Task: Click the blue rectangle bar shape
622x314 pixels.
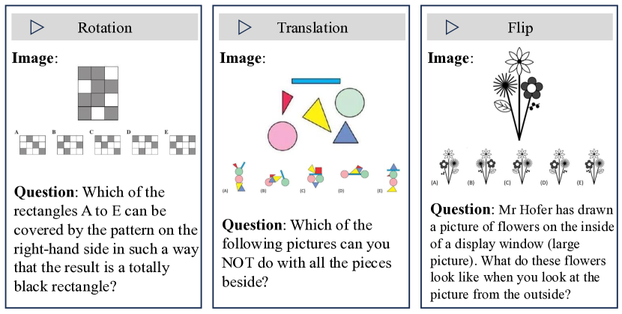Action: 315,80
